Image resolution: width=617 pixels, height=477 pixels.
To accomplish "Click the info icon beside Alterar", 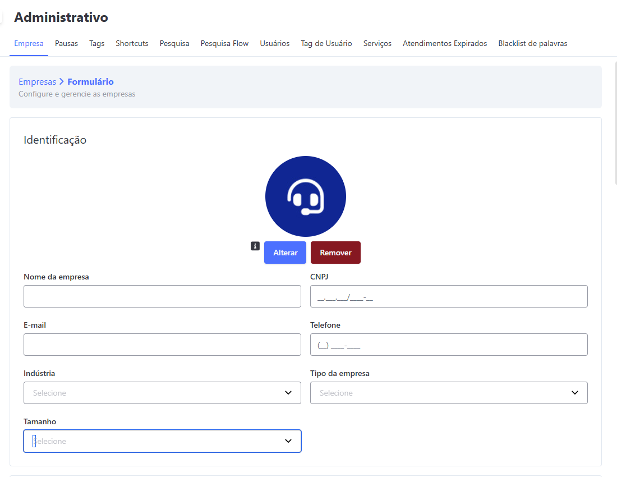I will (255, 246).
